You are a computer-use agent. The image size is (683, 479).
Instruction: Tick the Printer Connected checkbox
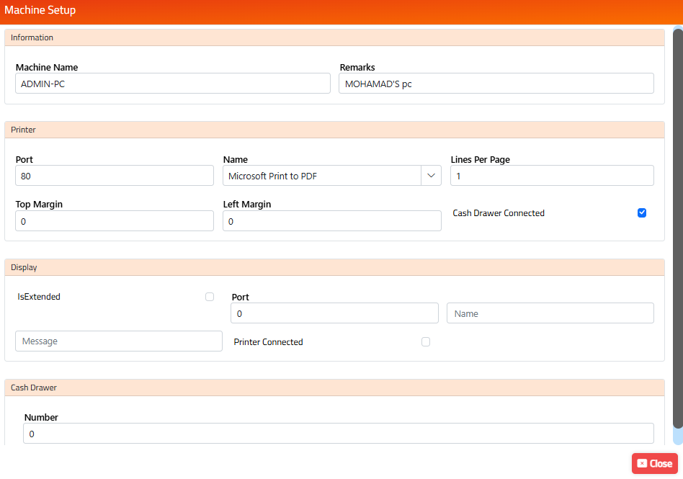pos(426,342)
